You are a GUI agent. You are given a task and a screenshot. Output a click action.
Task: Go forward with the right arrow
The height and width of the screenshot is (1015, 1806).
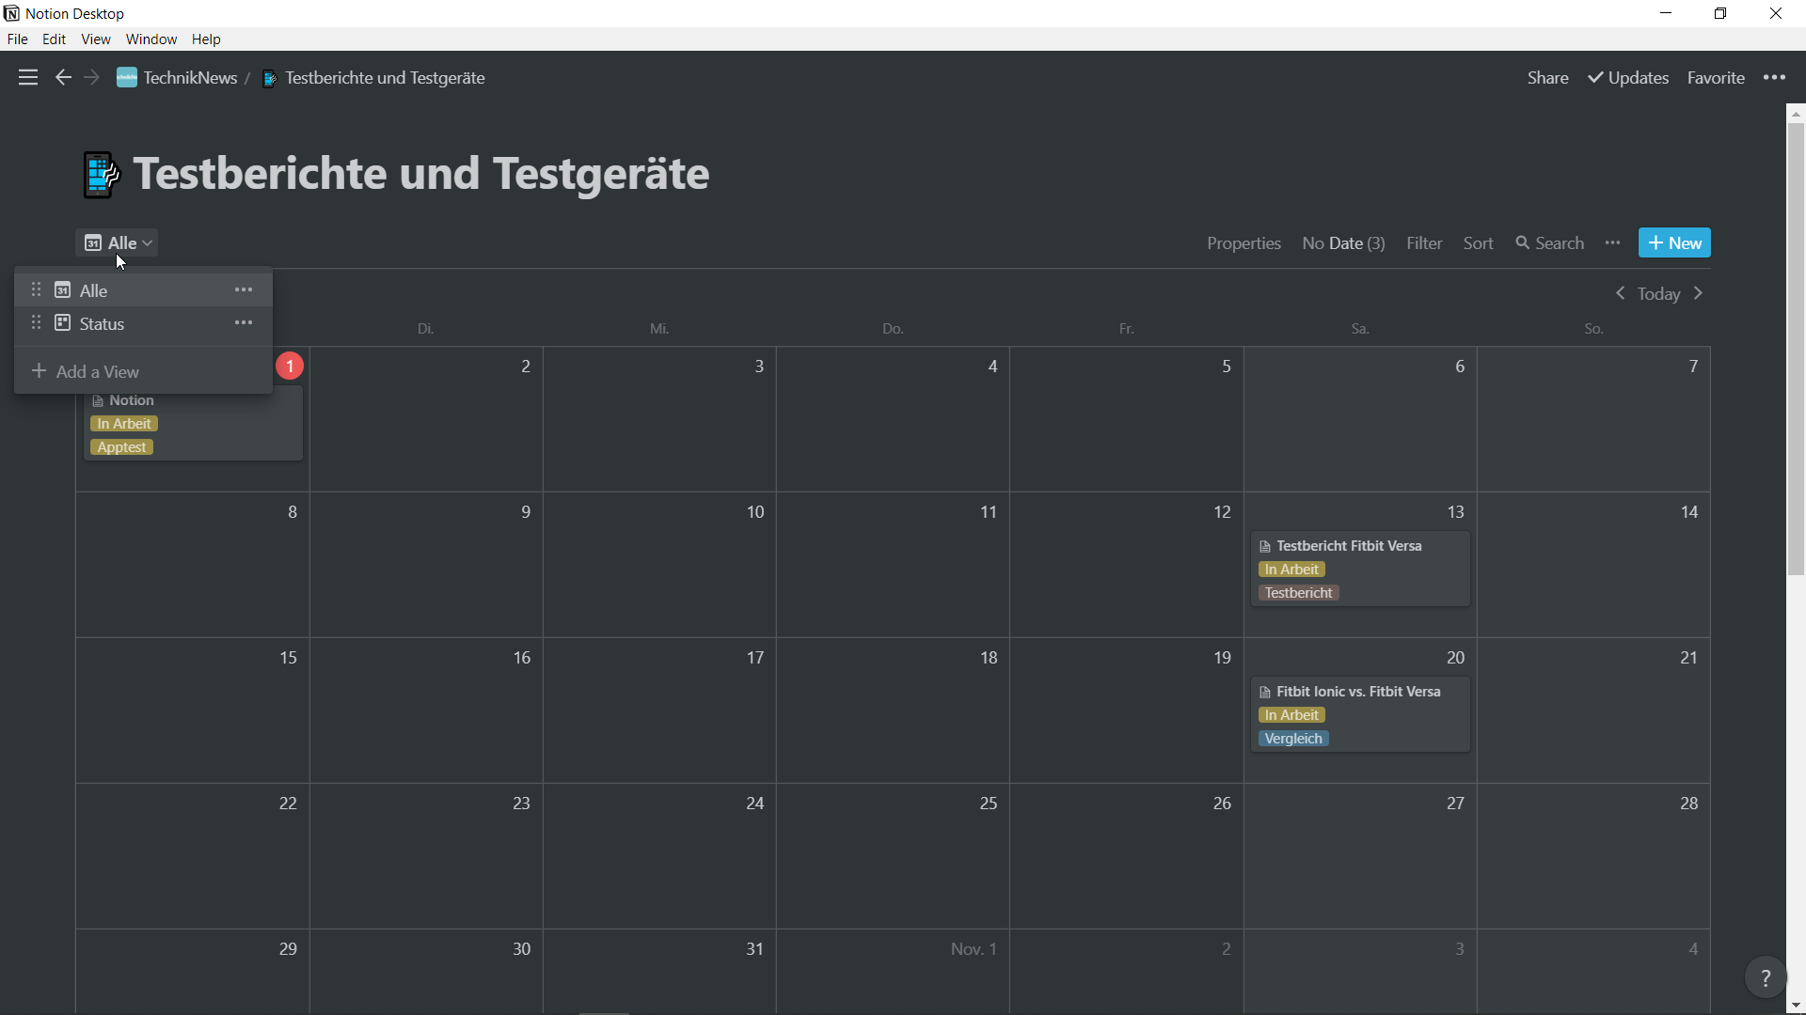91,78
